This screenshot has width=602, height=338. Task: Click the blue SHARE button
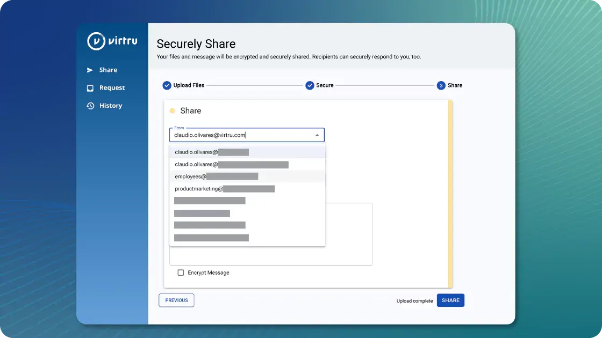pyautogui.click(x=450, y=300)
